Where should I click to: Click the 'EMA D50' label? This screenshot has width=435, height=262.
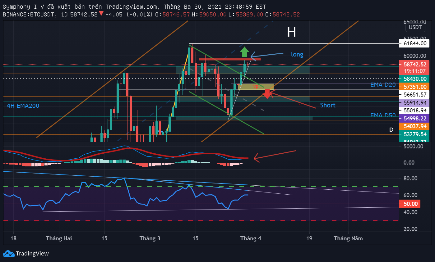click(x=383, y=115)
